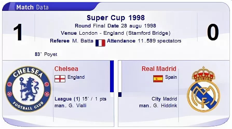Click the tall blue bar beside Chelsea
This screenshot has height=129, width=232.
112,76
